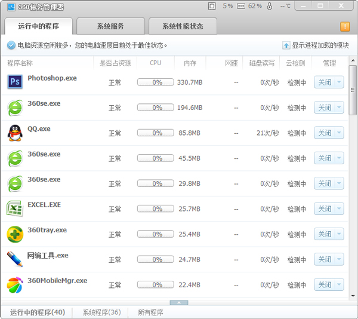Click the 云检测 column header
Image resolution: width=358 pixels, height=319 pixels.
coord(295,63)
